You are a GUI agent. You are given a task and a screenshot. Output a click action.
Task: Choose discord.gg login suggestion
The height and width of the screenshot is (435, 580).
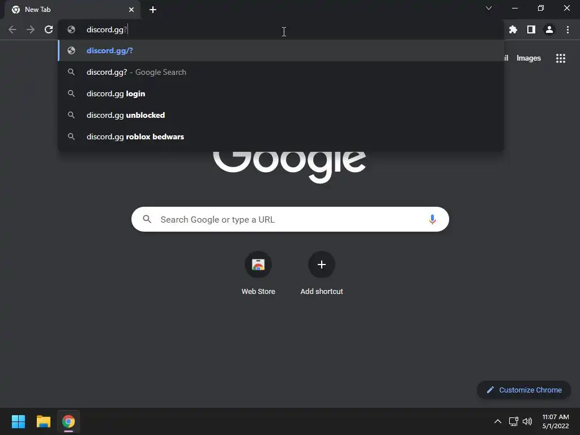(x=281, y=93)
